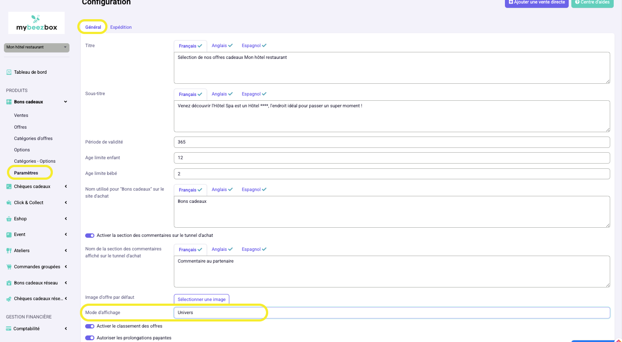Switch to the Général tab
This screenshot has width=622, height=342.
(x=93, y=27)
